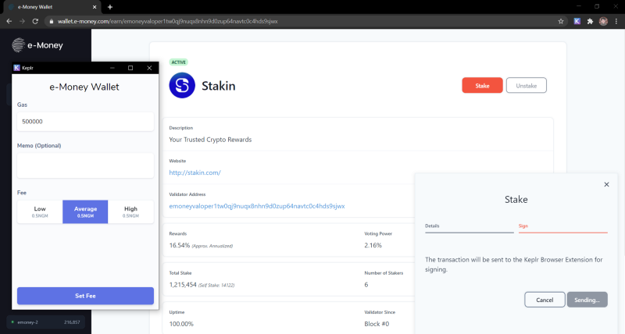Maximize the Keplr popup window
Image resolution: width=625 pixels, height=334 pixels.
[130, 68]
